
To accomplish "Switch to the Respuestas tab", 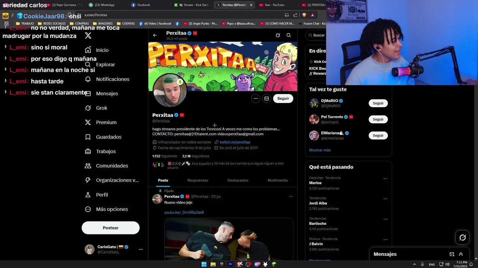I will [198, 180].
